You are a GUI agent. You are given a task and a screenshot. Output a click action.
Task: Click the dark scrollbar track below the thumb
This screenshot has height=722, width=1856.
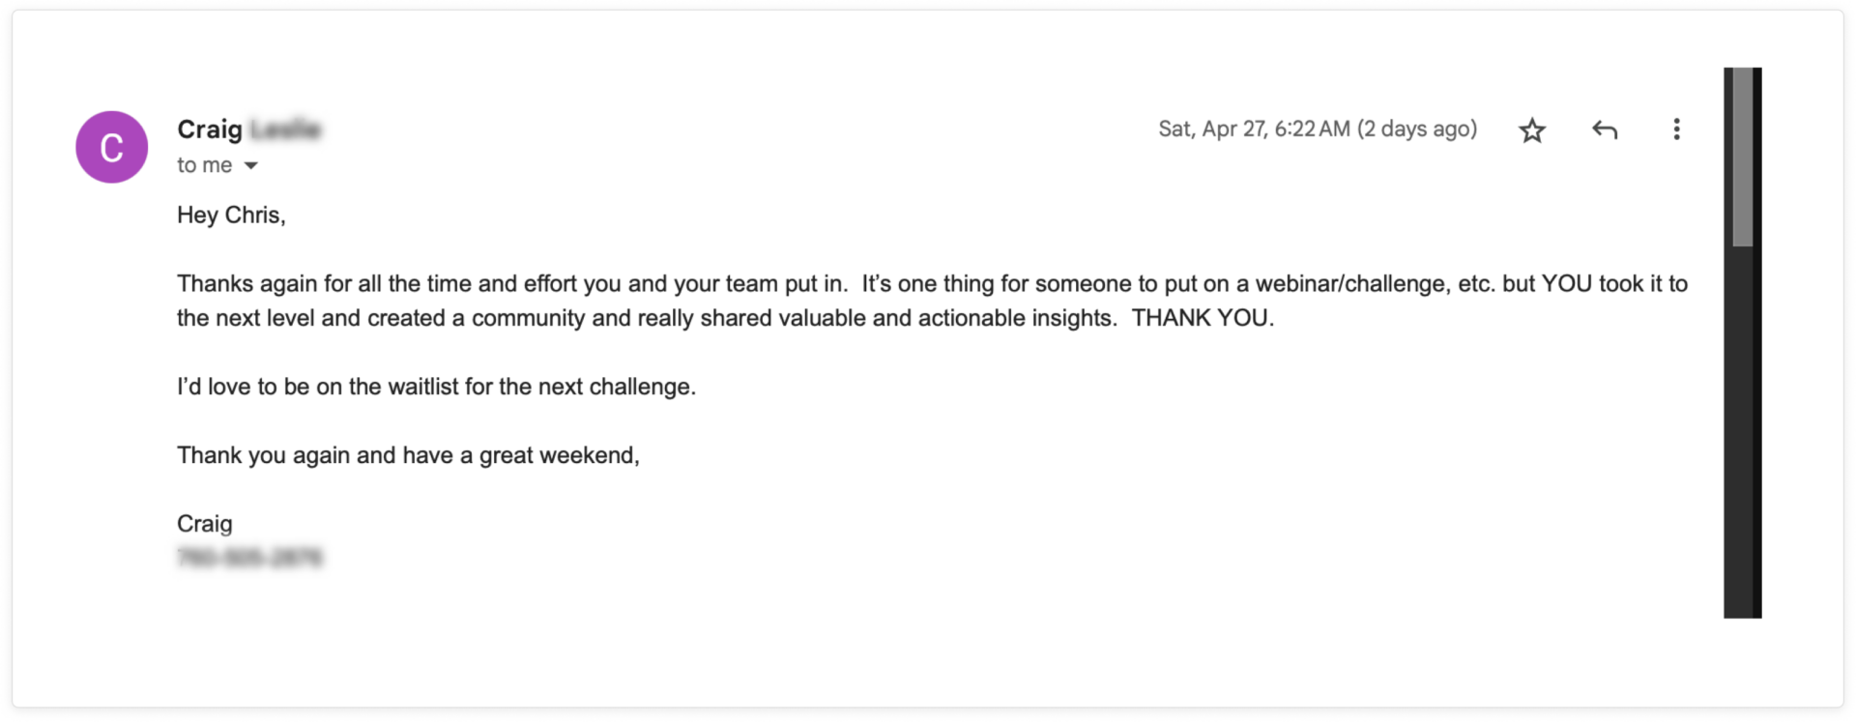pyautogui.click(x=1742, y=432)
